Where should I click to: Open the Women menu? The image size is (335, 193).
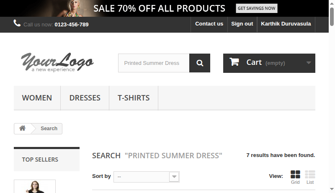37,98
